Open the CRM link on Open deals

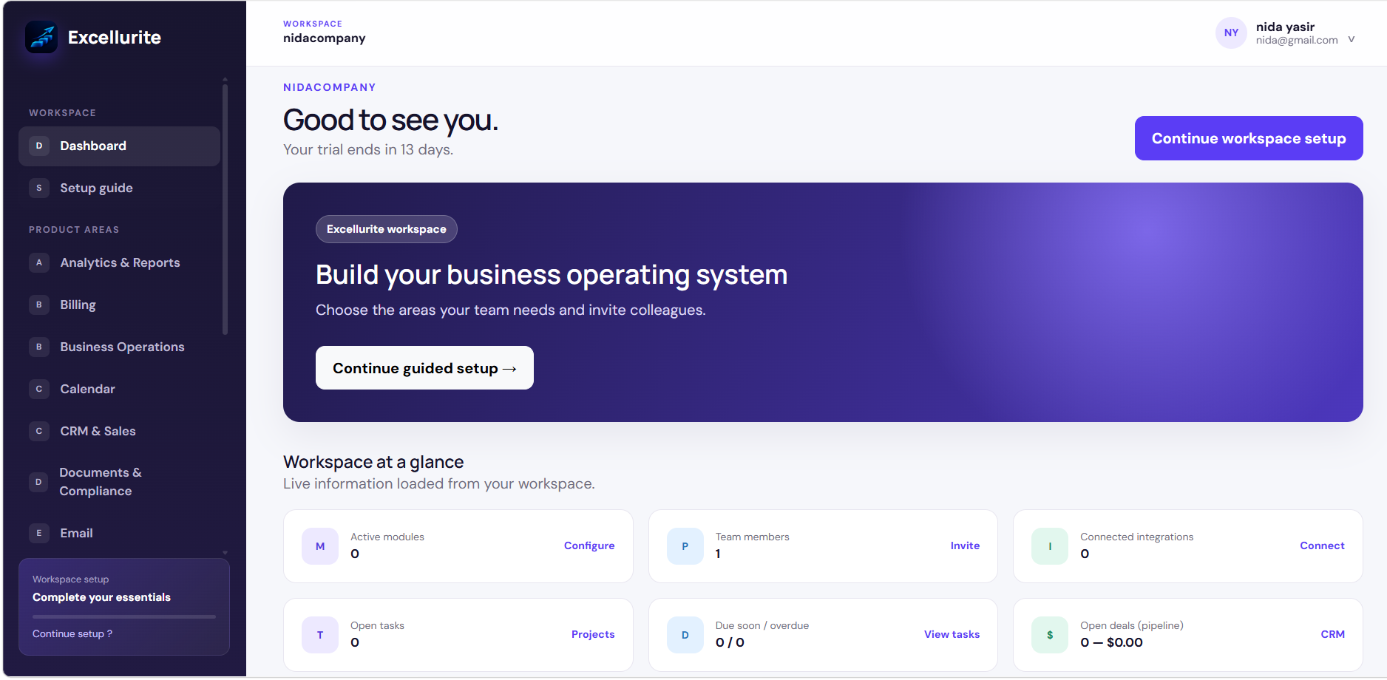point(1332,634)
